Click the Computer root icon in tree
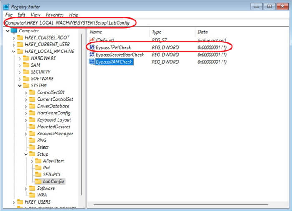Image resolution: width=292 pixels, height=211 pixels. [x=14, y=31]
